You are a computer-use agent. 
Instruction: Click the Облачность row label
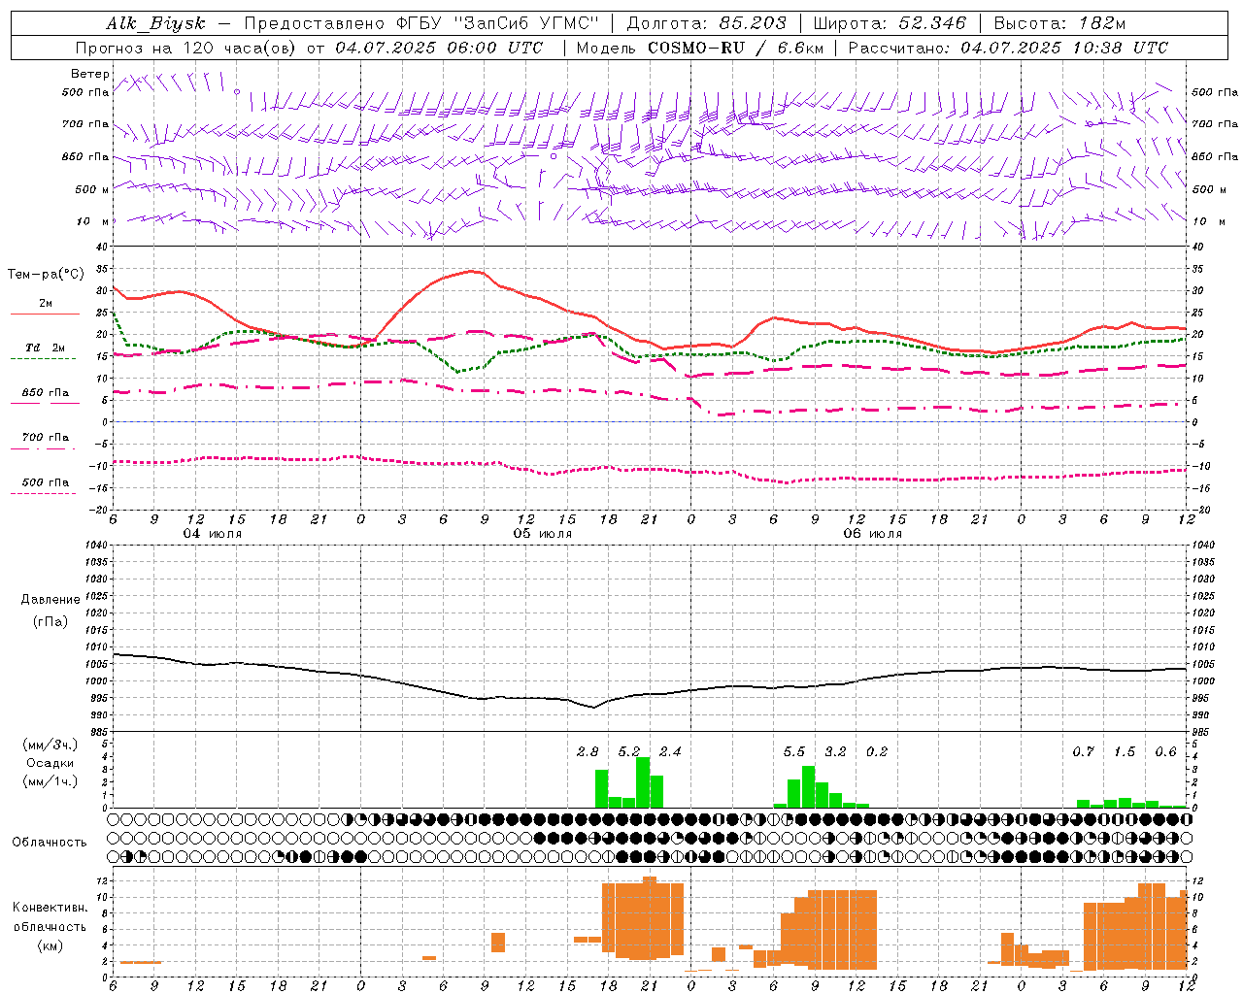[50, 842]
